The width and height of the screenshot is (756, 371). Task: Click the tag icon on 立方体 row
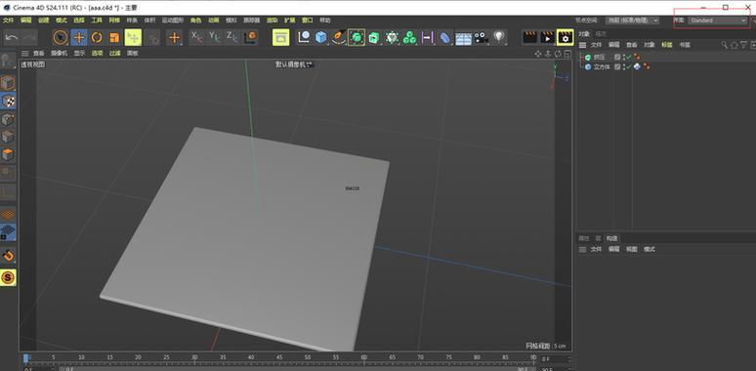point(638,66)
